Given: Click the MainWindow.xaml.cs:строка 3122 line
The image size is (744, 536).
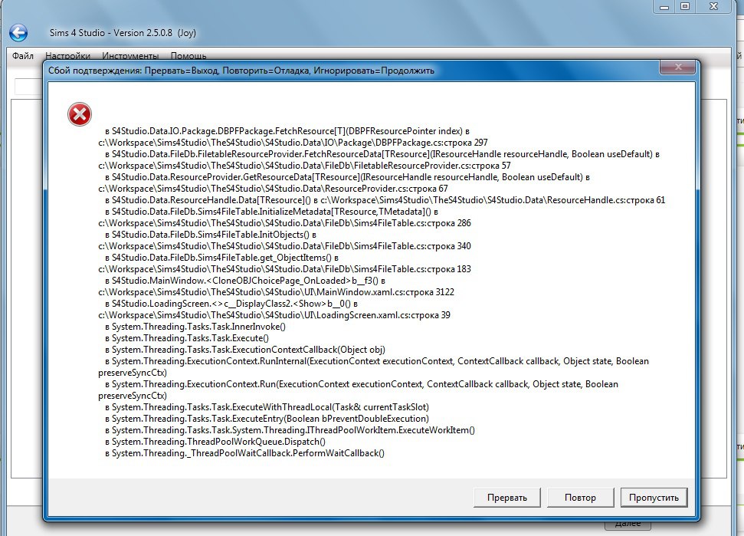Looking at the screenshot, I should [276, 292].
